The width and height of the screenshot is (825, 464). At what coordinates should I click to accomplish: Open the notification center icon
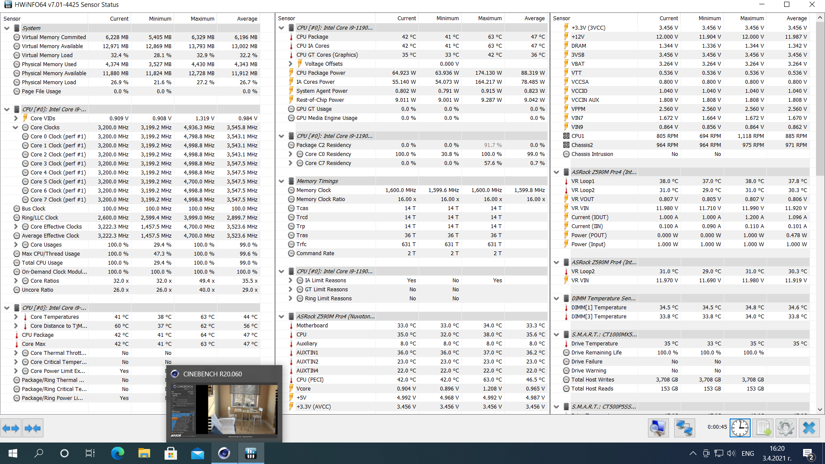808,454
